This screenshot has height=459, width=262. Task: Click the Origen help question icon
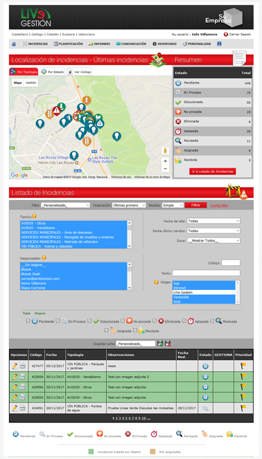pos(157,282)
